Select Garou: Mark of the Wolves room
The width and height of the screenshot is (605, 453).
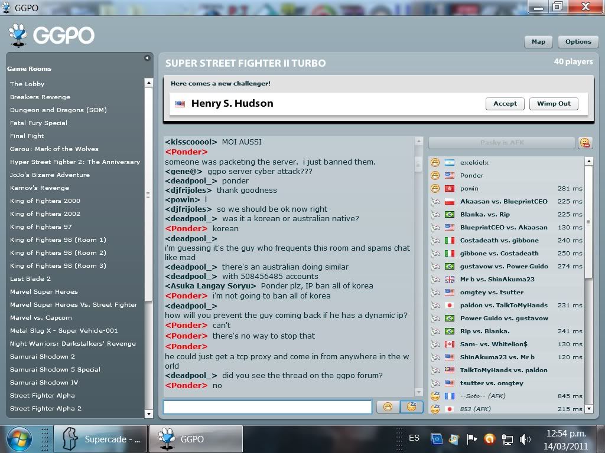click(x=54, y=149)
